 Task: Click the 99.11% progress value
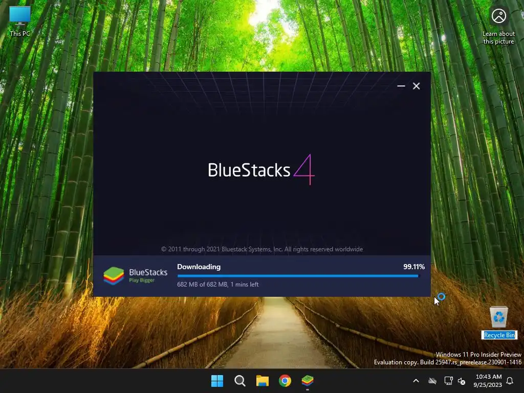point(413,267)
